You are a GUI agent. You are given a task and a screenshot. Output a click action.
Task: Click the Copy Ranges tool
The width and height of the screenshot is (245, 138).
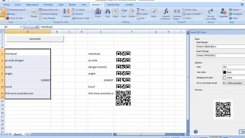[x=47, y=18]
